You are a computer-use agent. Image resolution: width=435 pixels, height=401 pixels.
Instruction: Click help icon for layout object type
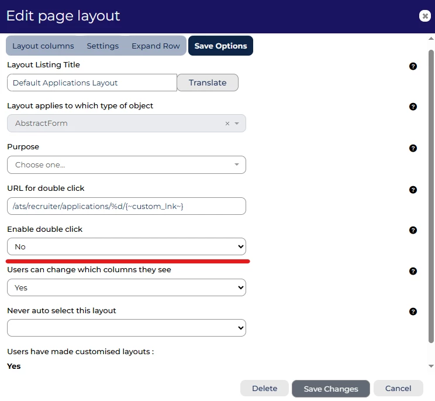[413, 107]
